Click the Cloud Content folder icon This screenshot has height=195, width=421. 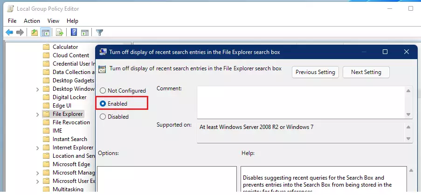pos(46,55)
